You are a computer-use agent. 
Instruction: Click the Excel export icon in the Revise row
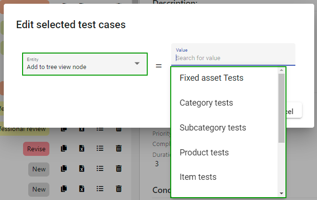(82, 148)
